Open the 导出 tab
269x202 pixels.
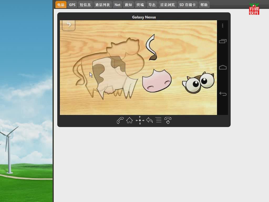pyautogui.click(x=152, y=5)
